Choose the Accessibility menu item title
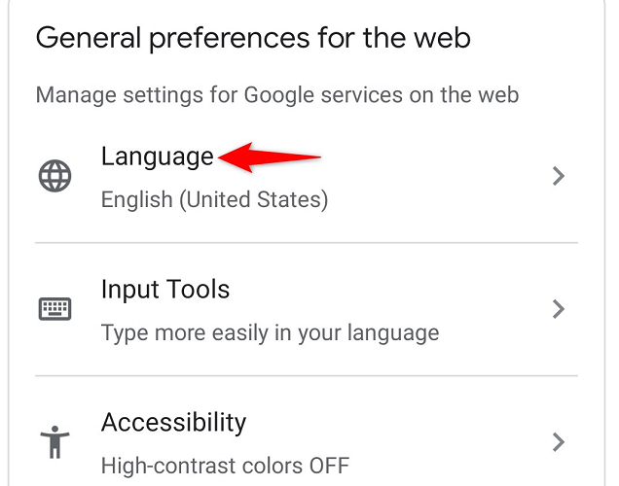 click(x=173, y=423)
